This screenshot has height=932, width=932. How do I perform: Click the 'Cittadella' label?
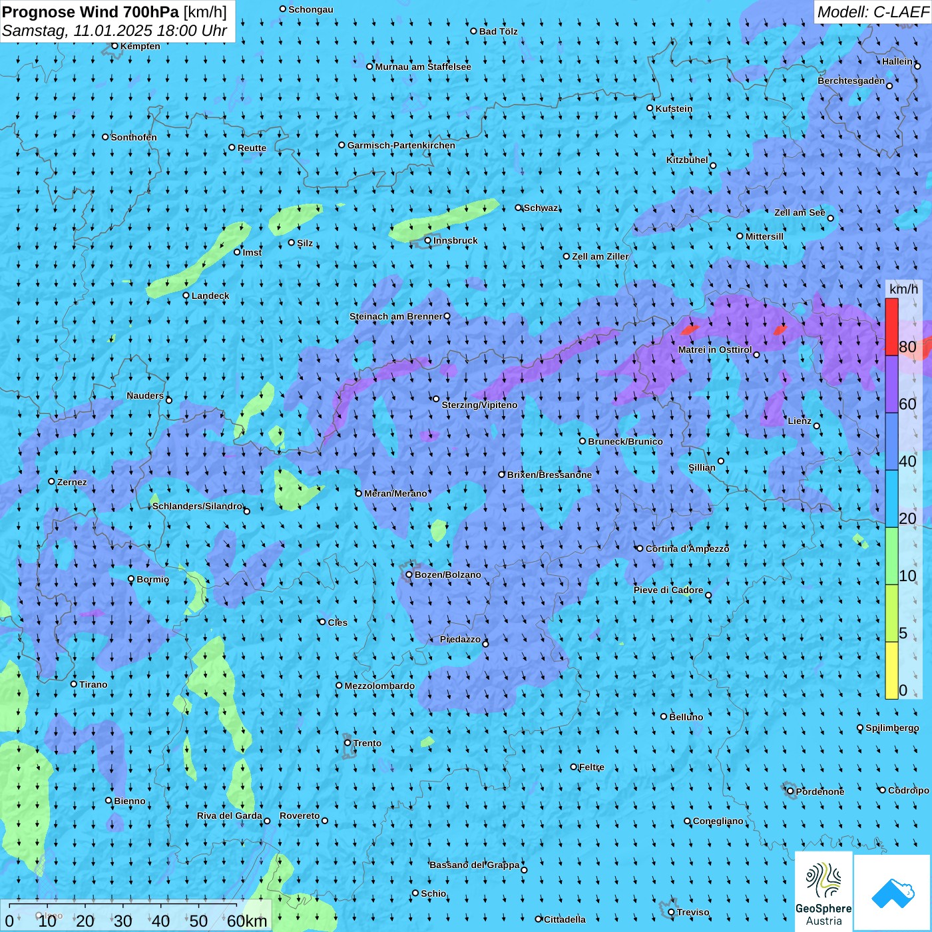(565, 919)
